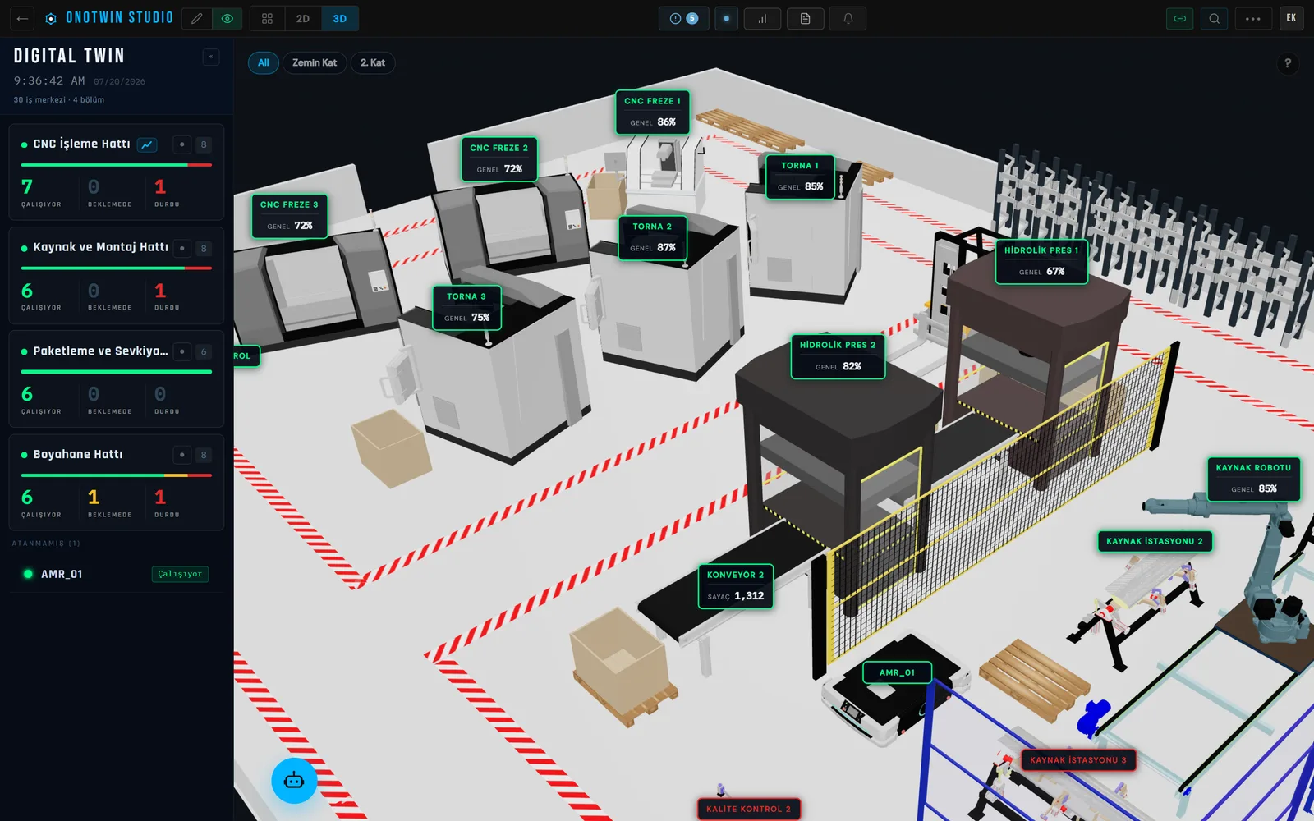The height and width of the screenshot is (821, 1314).
Task: Toggle the live status dot button
Action: [726, 18]
